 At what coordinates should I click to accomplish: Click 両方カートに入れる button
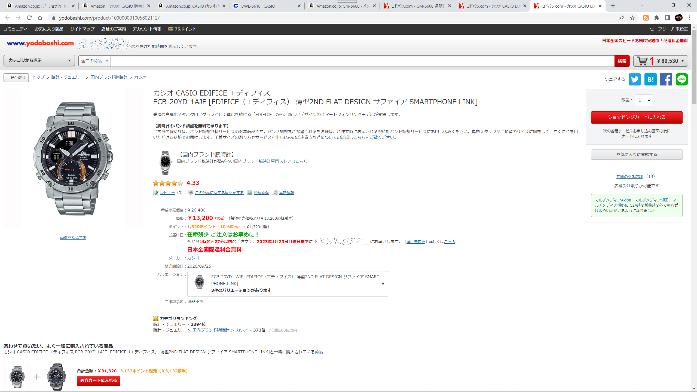point(99,381)
